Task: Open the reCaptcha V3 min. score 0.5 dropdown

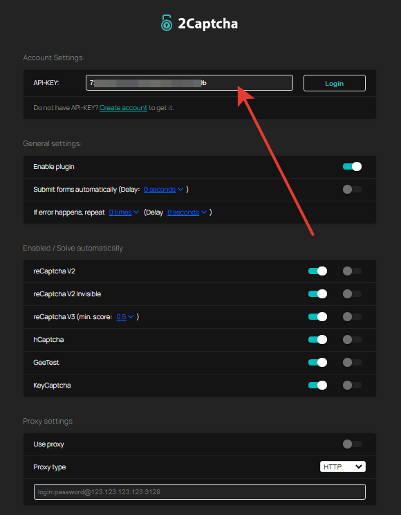Action: [x=125, y=316]
